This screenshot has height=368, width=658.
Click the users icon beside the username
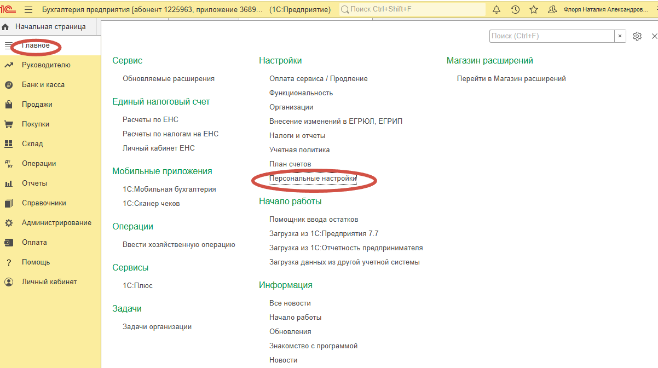pyautogui.click(x=552, y=9)
